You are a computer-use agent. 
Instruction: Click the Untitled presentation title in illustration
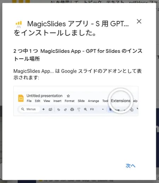pyautogui.click(x=45, y=96)
